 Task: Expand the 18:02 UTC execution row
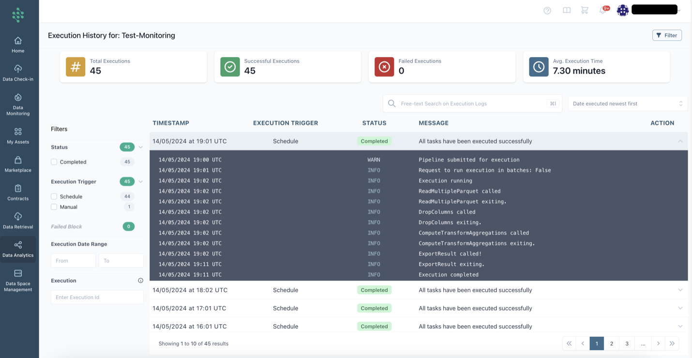(x=680, y=290)
